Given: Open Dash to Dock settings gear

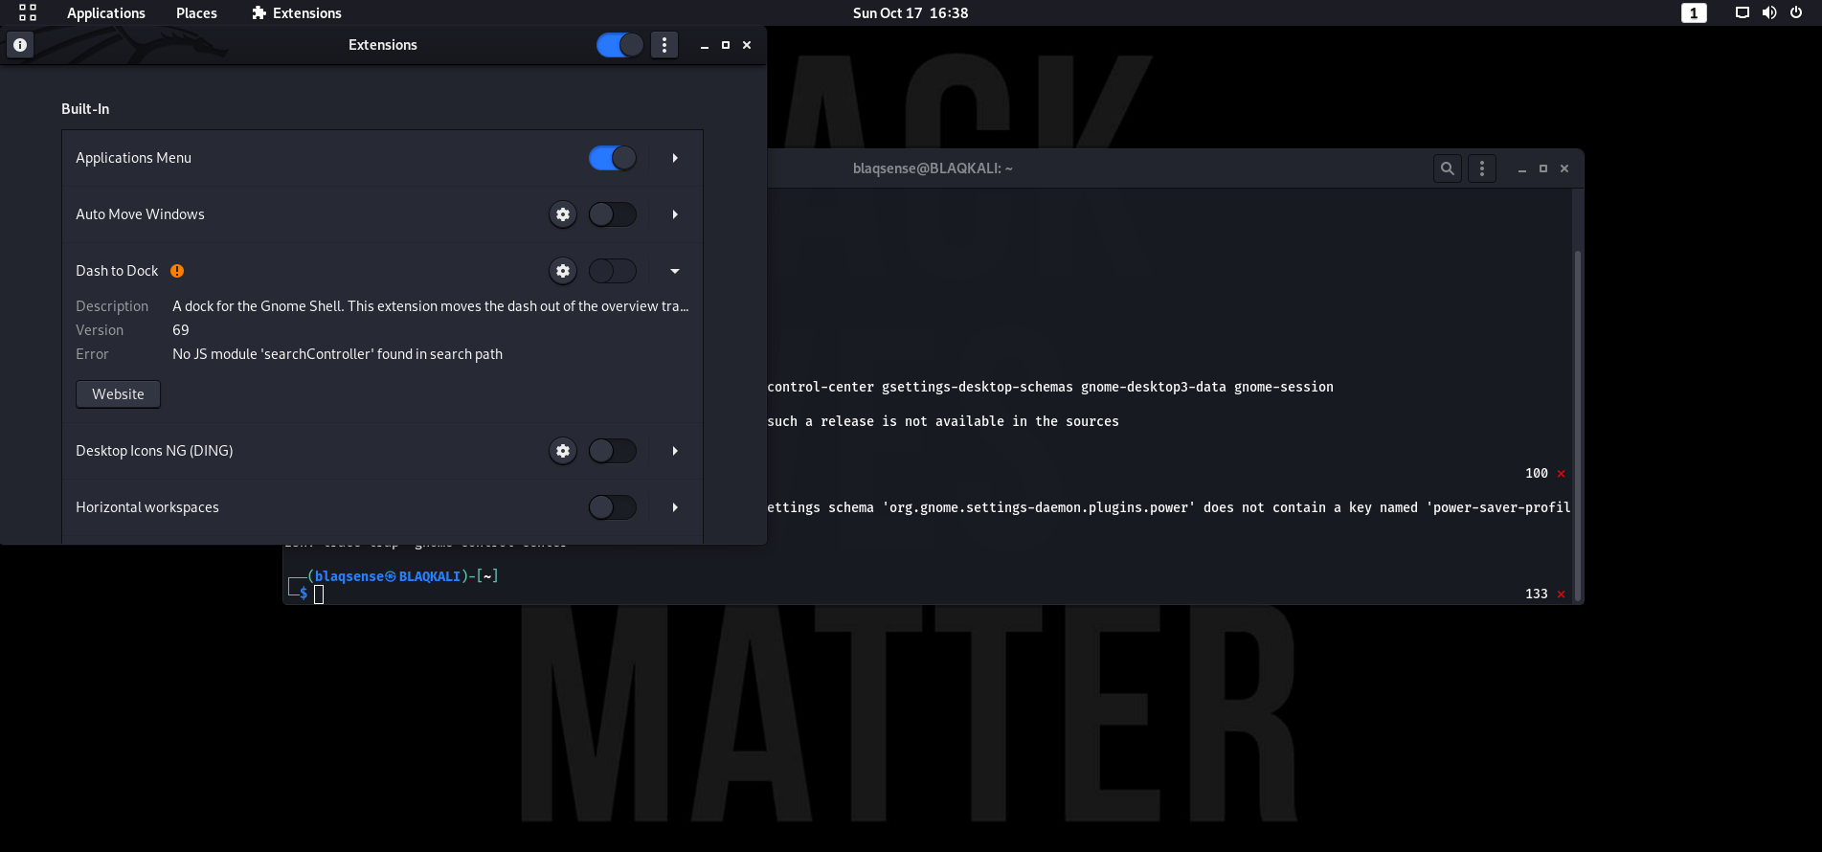Looking at the screenshot, I should coord(563,271).
